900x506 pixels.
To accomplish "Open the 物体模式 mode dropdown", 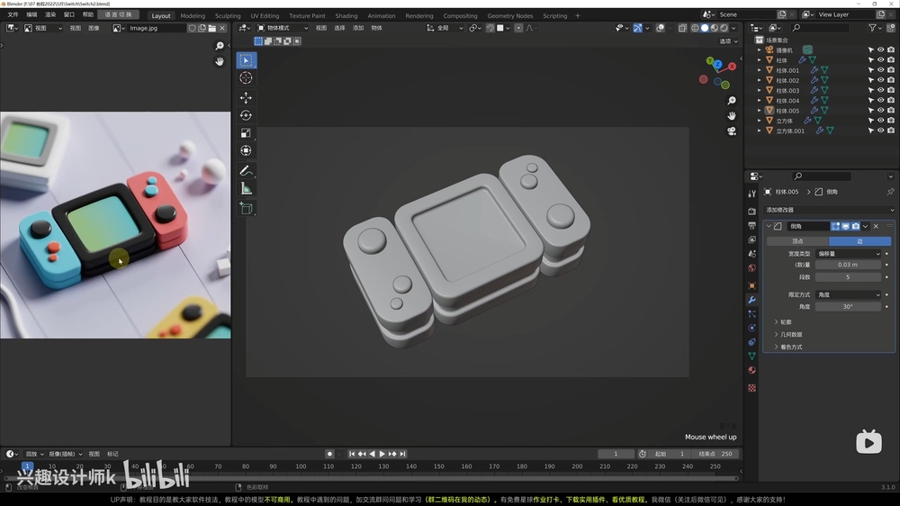I will 283,28.
